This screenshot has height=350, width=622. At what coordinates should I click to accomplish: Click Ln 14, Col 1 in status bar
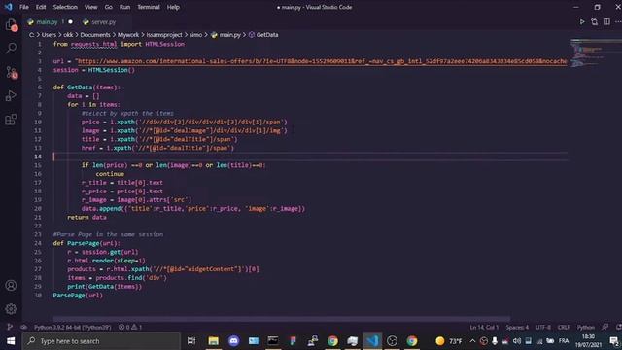point(484,327)
